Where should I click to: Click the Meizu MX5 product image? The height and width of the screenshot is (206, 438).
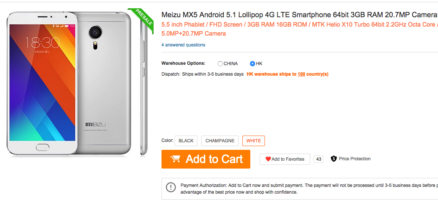pyautogui.click(x=69, y=83)
